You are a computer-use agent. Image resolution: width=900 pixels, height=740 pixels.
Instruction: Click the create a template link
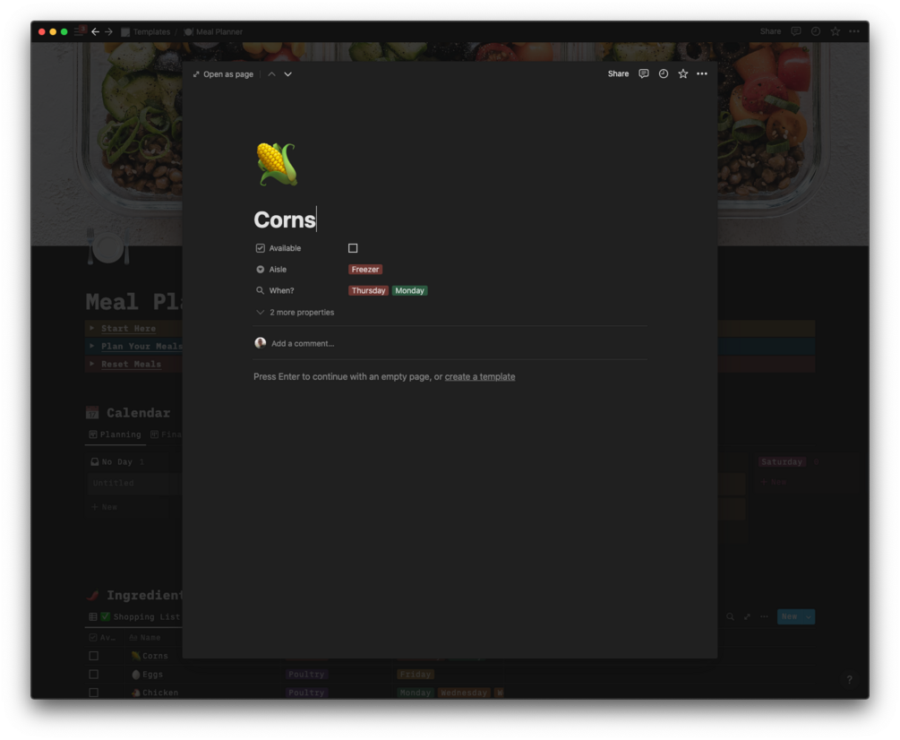480,376
